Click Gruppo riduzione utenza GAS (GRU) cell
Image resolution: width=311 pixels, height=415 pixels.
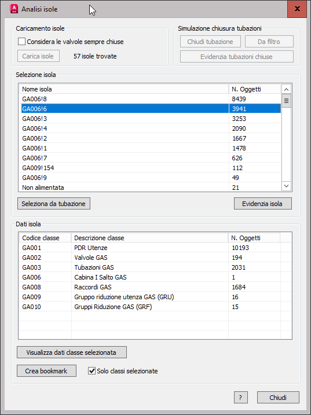tap(149, 297)
